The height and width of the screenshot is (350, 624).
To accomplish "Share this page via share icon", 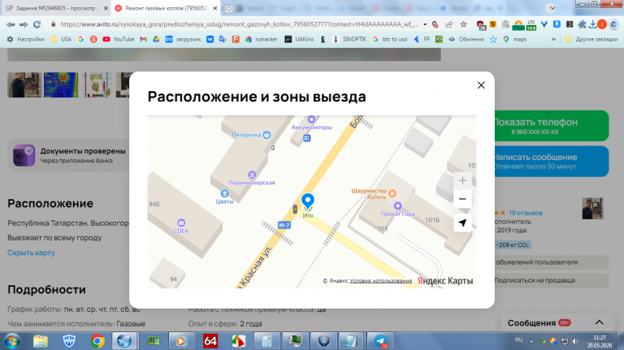I will (x=448, y=24).
